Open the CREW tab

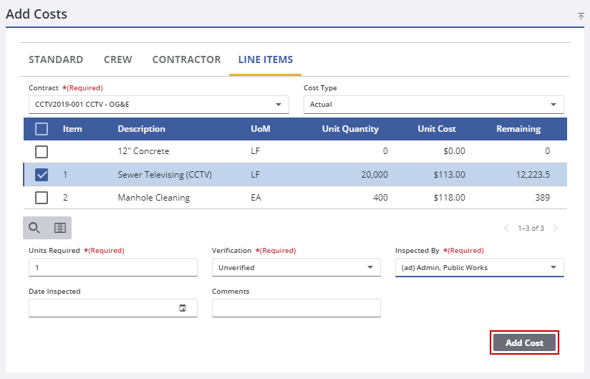117,59
